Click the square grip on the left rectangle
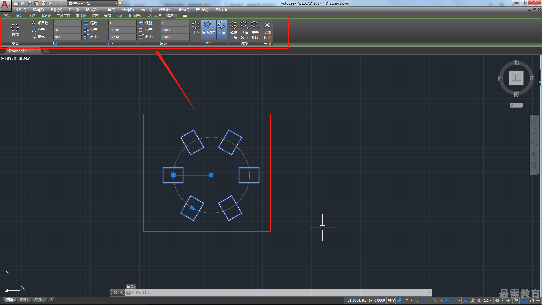 tap(173, 175)
